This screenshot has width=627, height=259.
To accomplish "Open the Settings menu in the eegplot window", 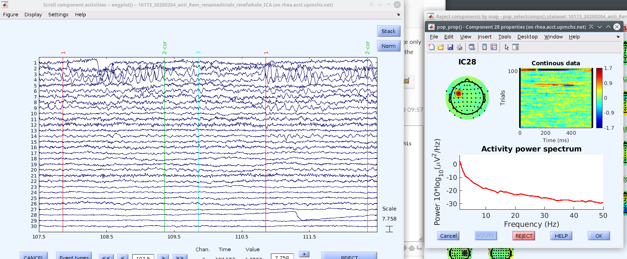I will [x=58, y=15].
